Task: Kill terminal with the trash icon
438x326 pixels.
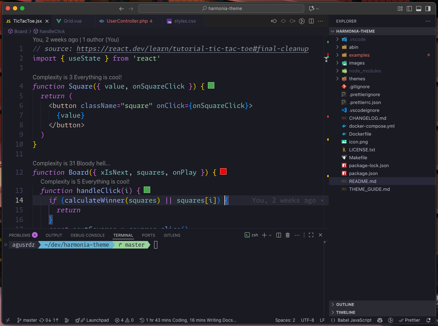Action: click(287, 235)
